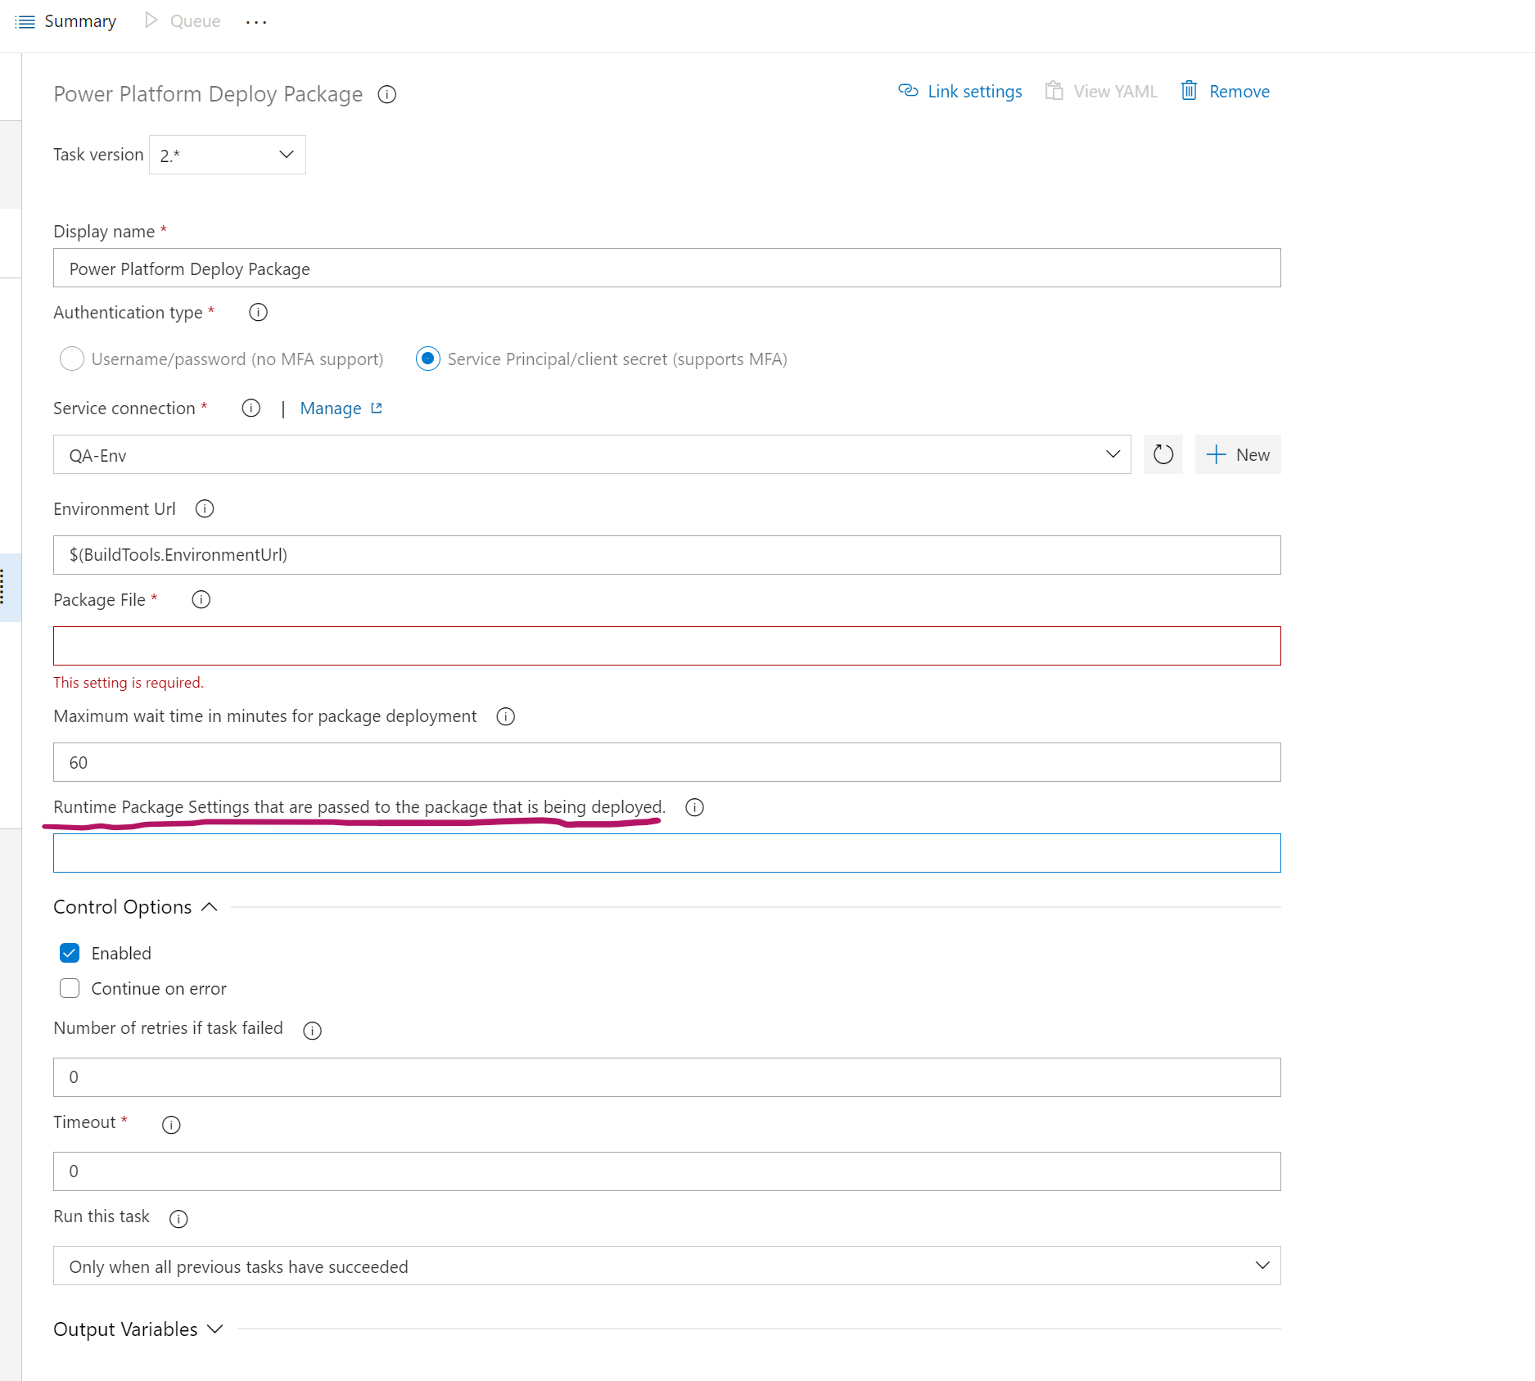This screenshot has width=1535, height=1381.
Task: Click the View YAML icon
Action: (x=1054, y=91)
